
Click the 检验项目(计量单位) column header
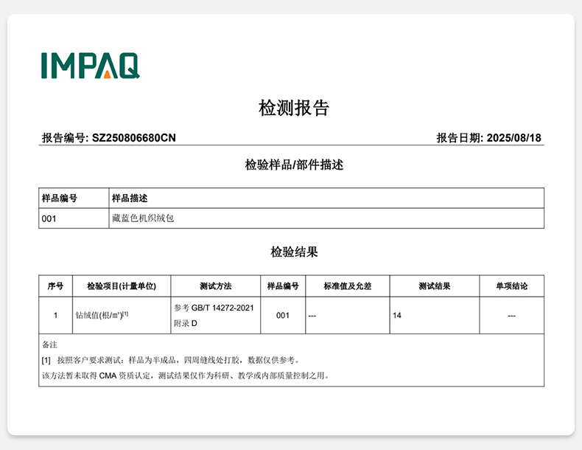click(x=121, y=286)
